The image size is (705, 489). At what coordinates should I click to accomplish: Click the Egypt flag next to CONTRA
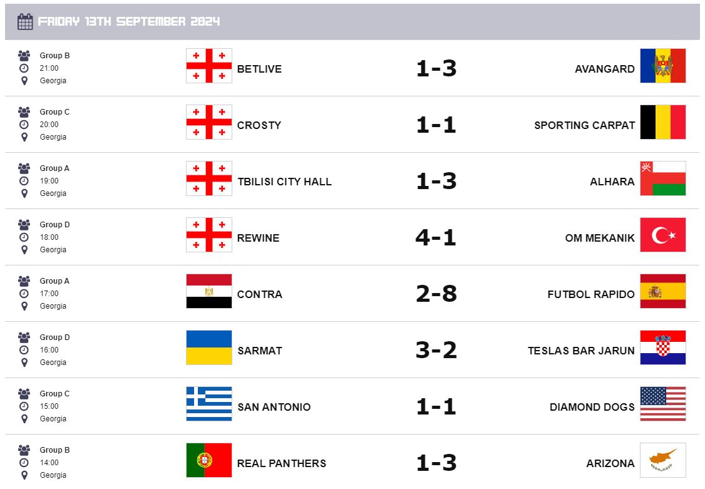click(x=209, y=291)
